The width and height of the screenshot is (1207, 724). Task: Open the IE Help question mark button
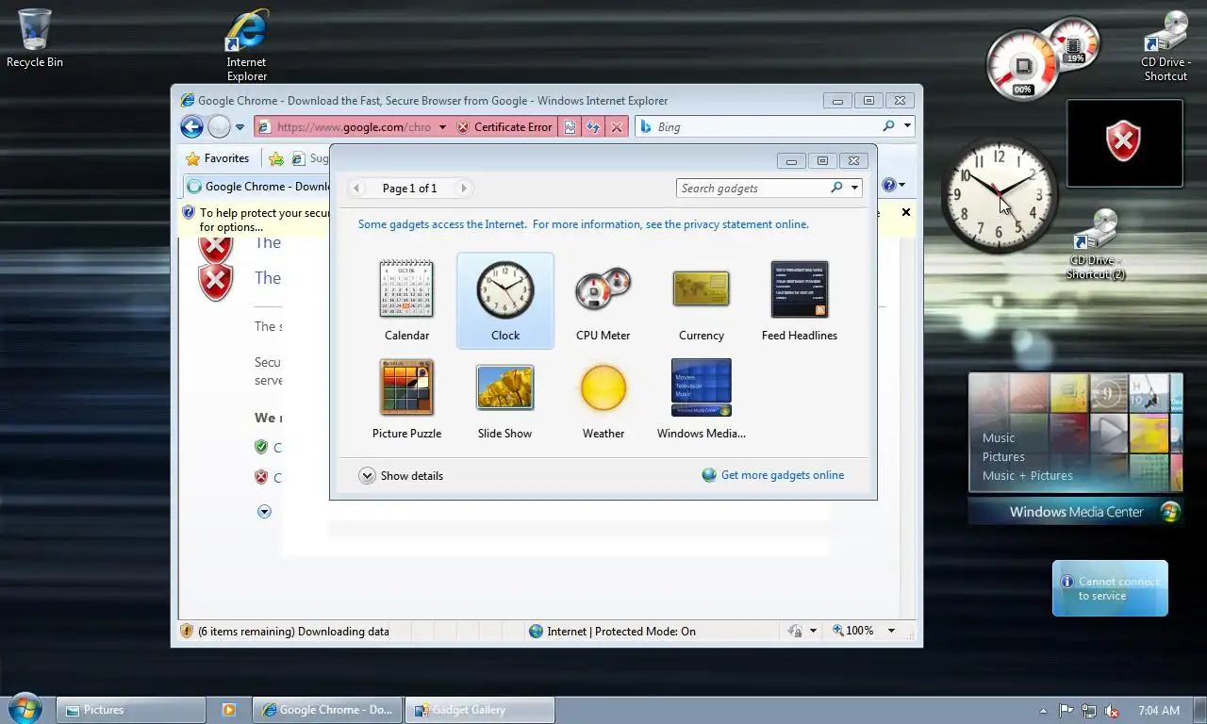tap(889, 185)
